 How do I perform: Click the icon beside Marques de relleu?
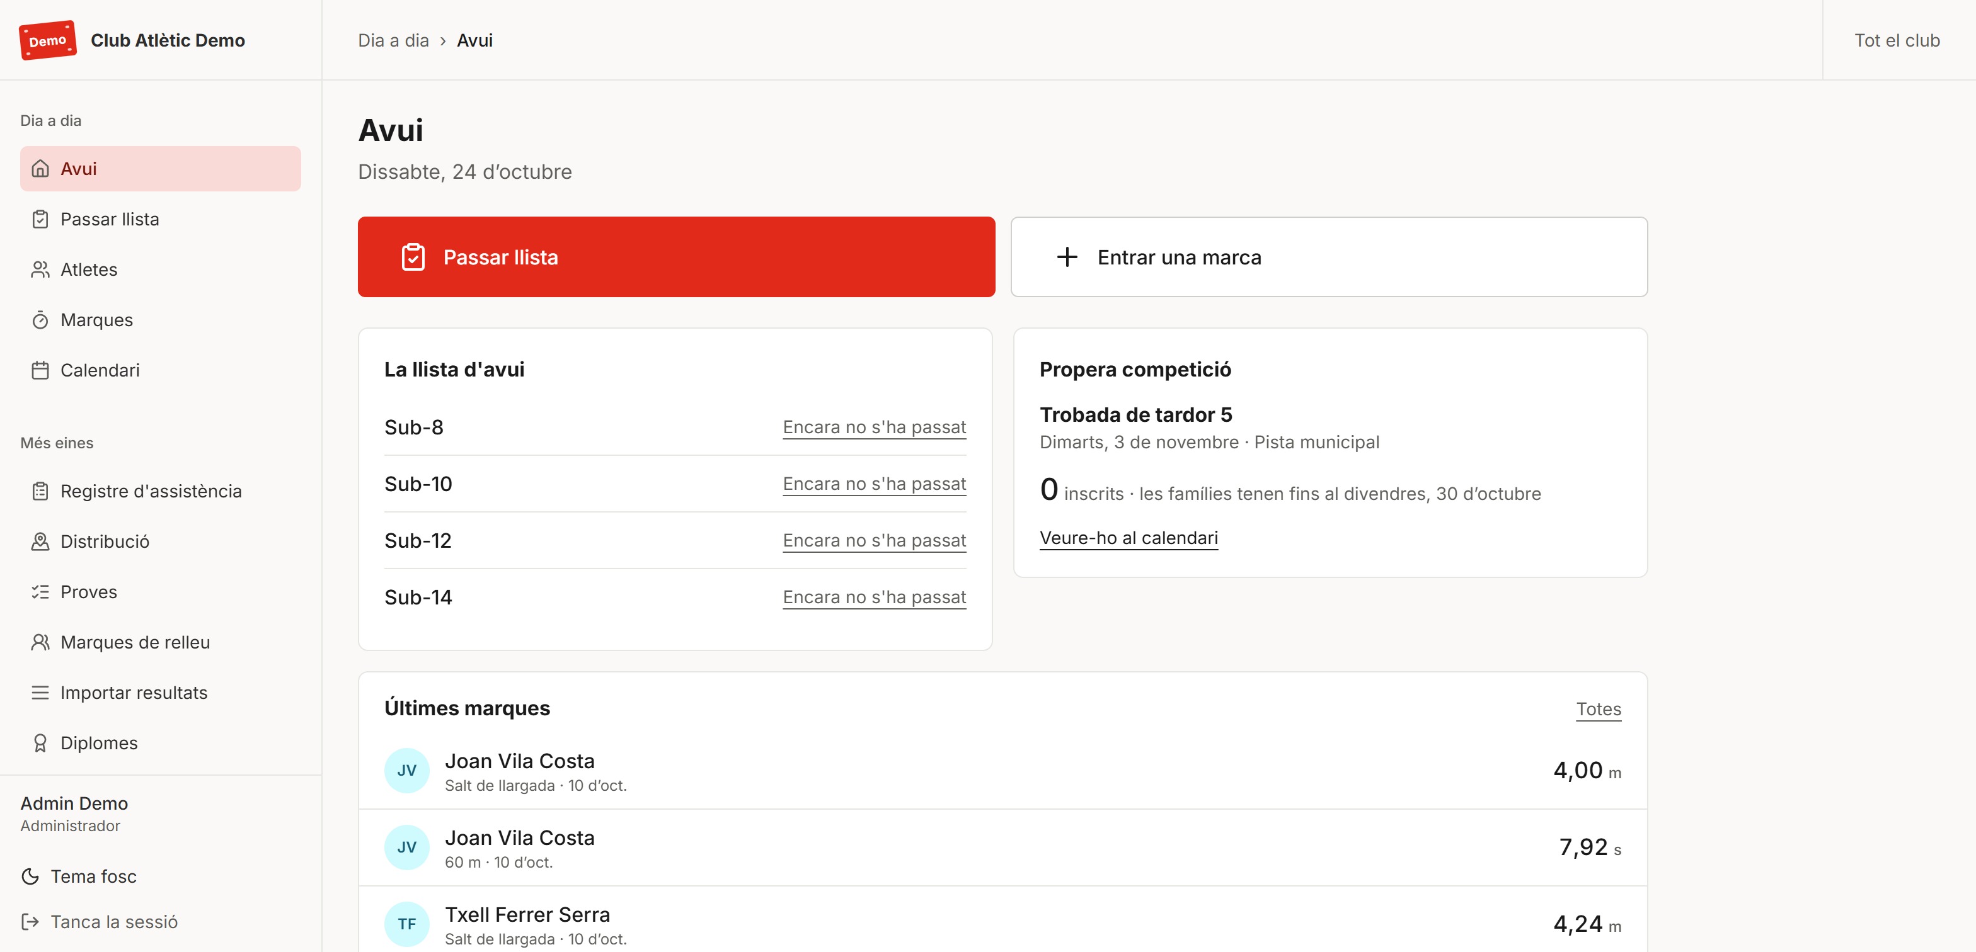(40, 642)
